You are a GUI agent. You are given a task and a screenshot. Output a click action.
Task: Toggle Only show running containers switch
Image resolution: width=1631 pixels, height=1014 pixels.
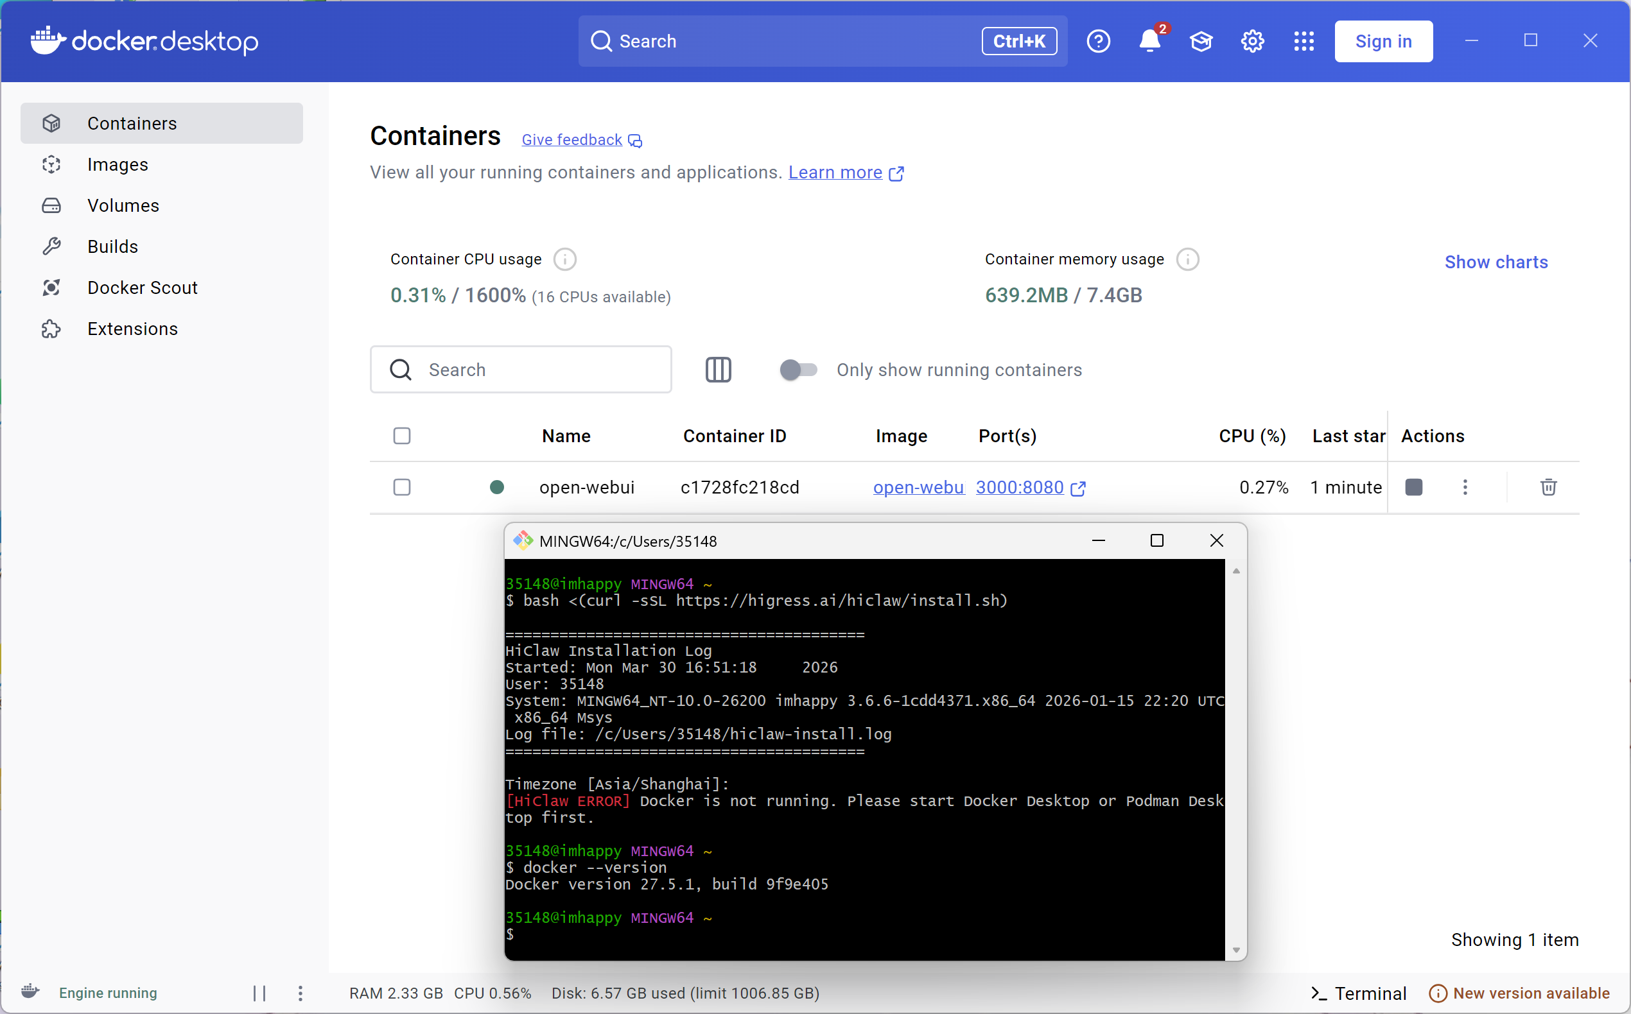798,370
